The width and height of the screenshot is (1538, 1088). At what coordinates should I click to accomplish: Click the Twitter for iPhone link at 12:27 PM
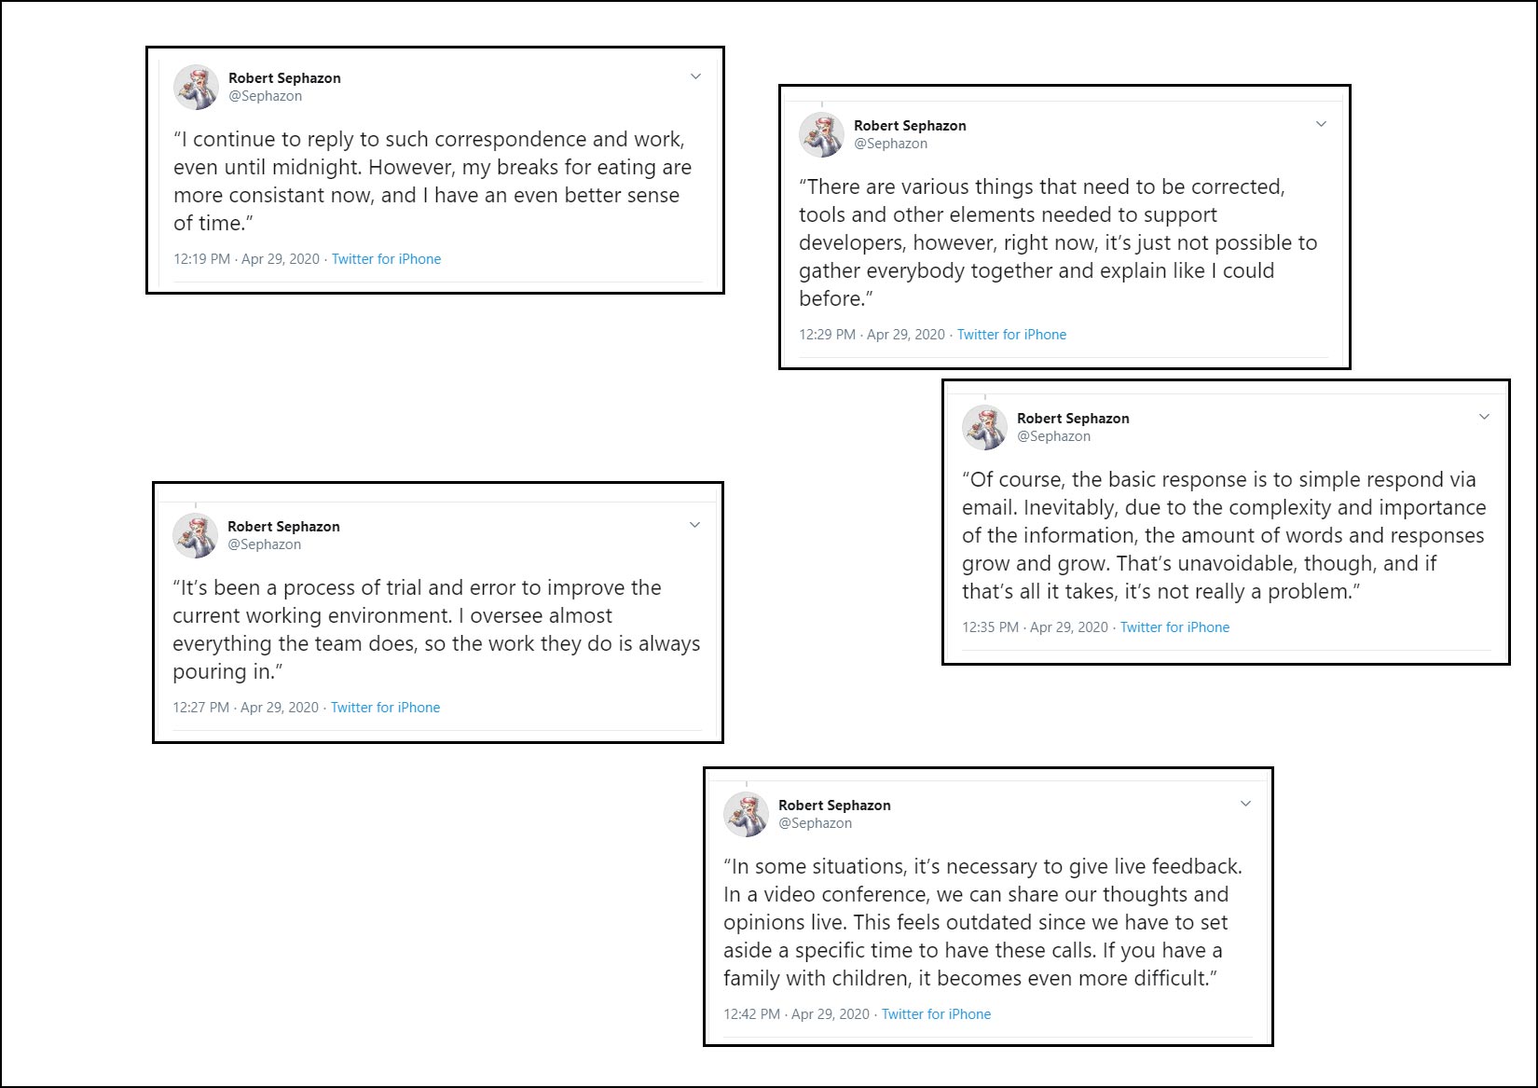coord(385,708)
